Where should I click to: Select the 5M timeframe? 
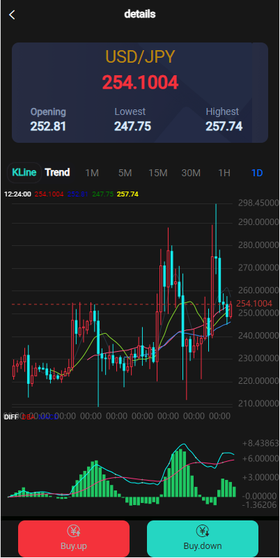pyautogui.click(x=125, y=173)
